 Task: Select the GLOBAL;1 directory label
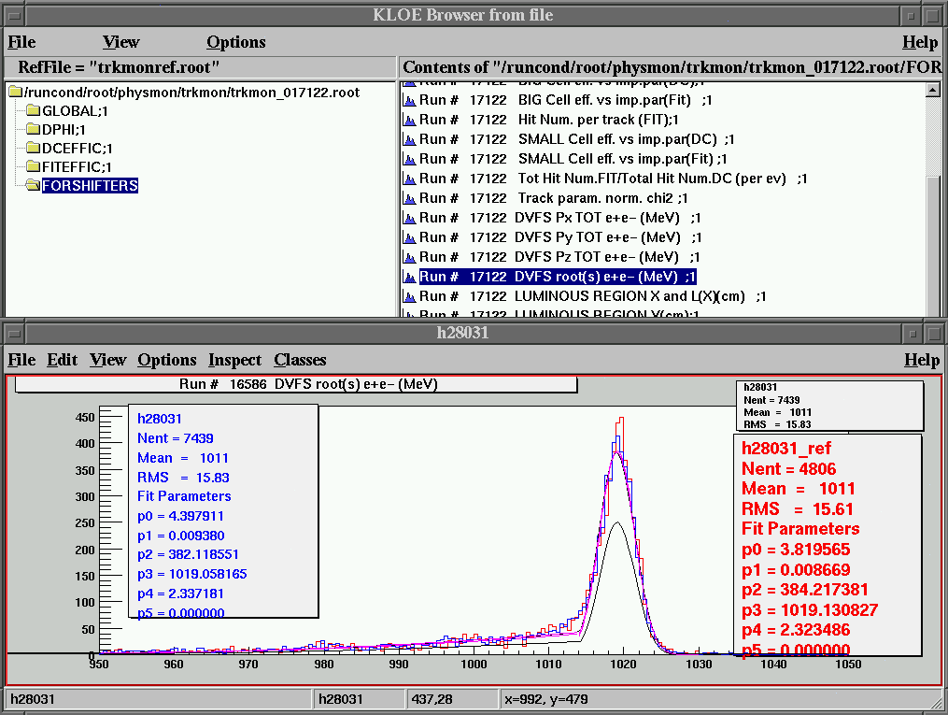pyautogui.click(x=75, y=110)
